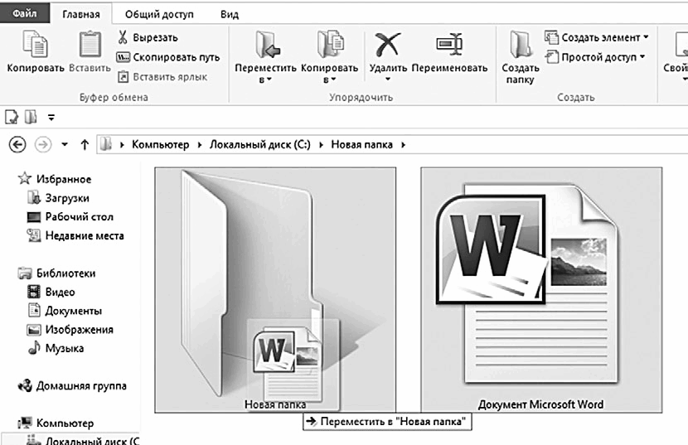Screen dimensions: 688x445
Task: Expand the Копировать в dropdown
Action: (330, 74)
